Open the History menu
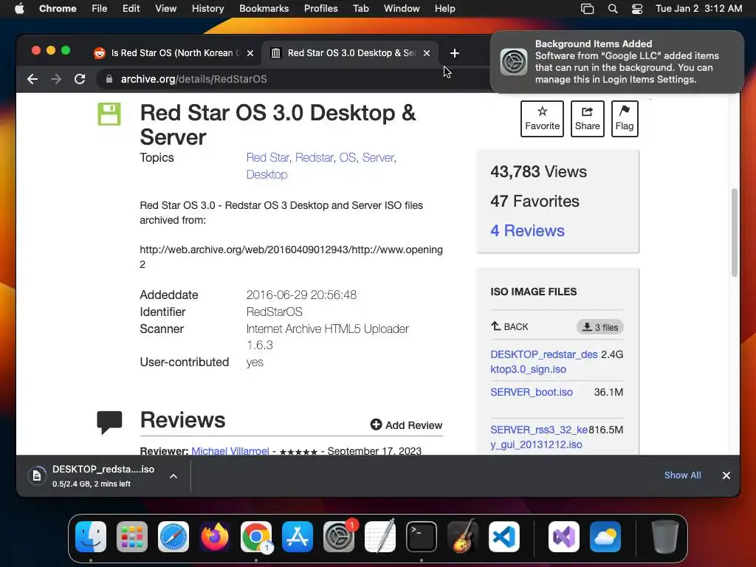Screen dimensions: 756x567 (207, 9)
